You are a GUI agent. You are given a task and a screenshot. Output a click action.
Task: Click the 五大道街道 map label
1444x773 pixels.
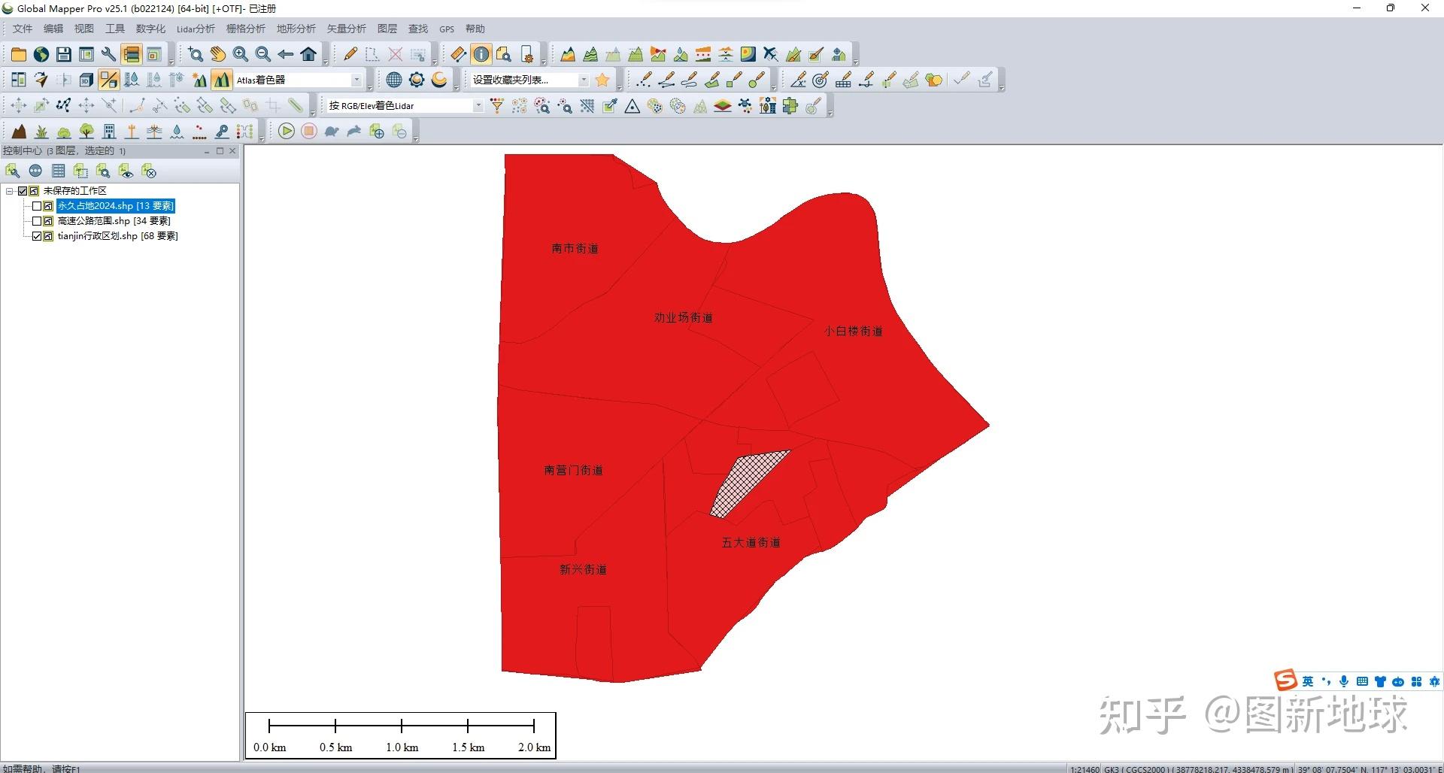tap(751, 543)
